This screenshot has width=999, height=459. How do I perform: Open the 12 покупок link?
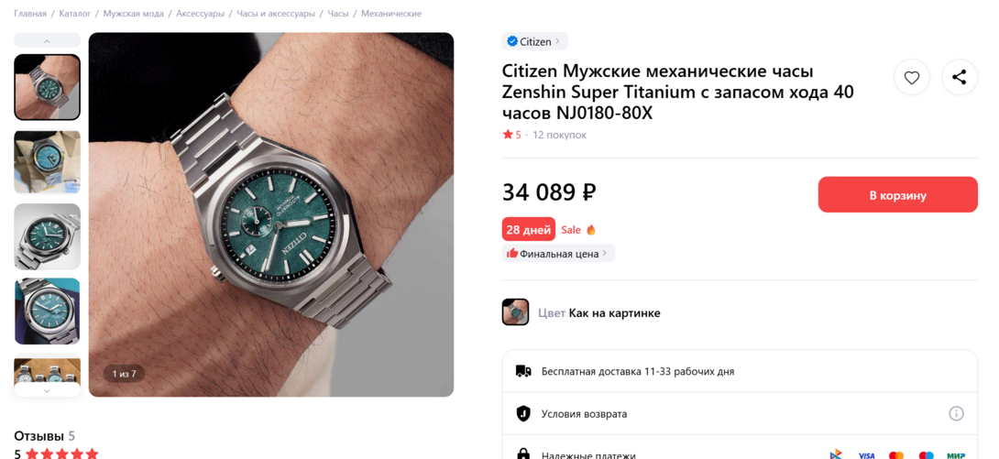(x=559, y=135)
